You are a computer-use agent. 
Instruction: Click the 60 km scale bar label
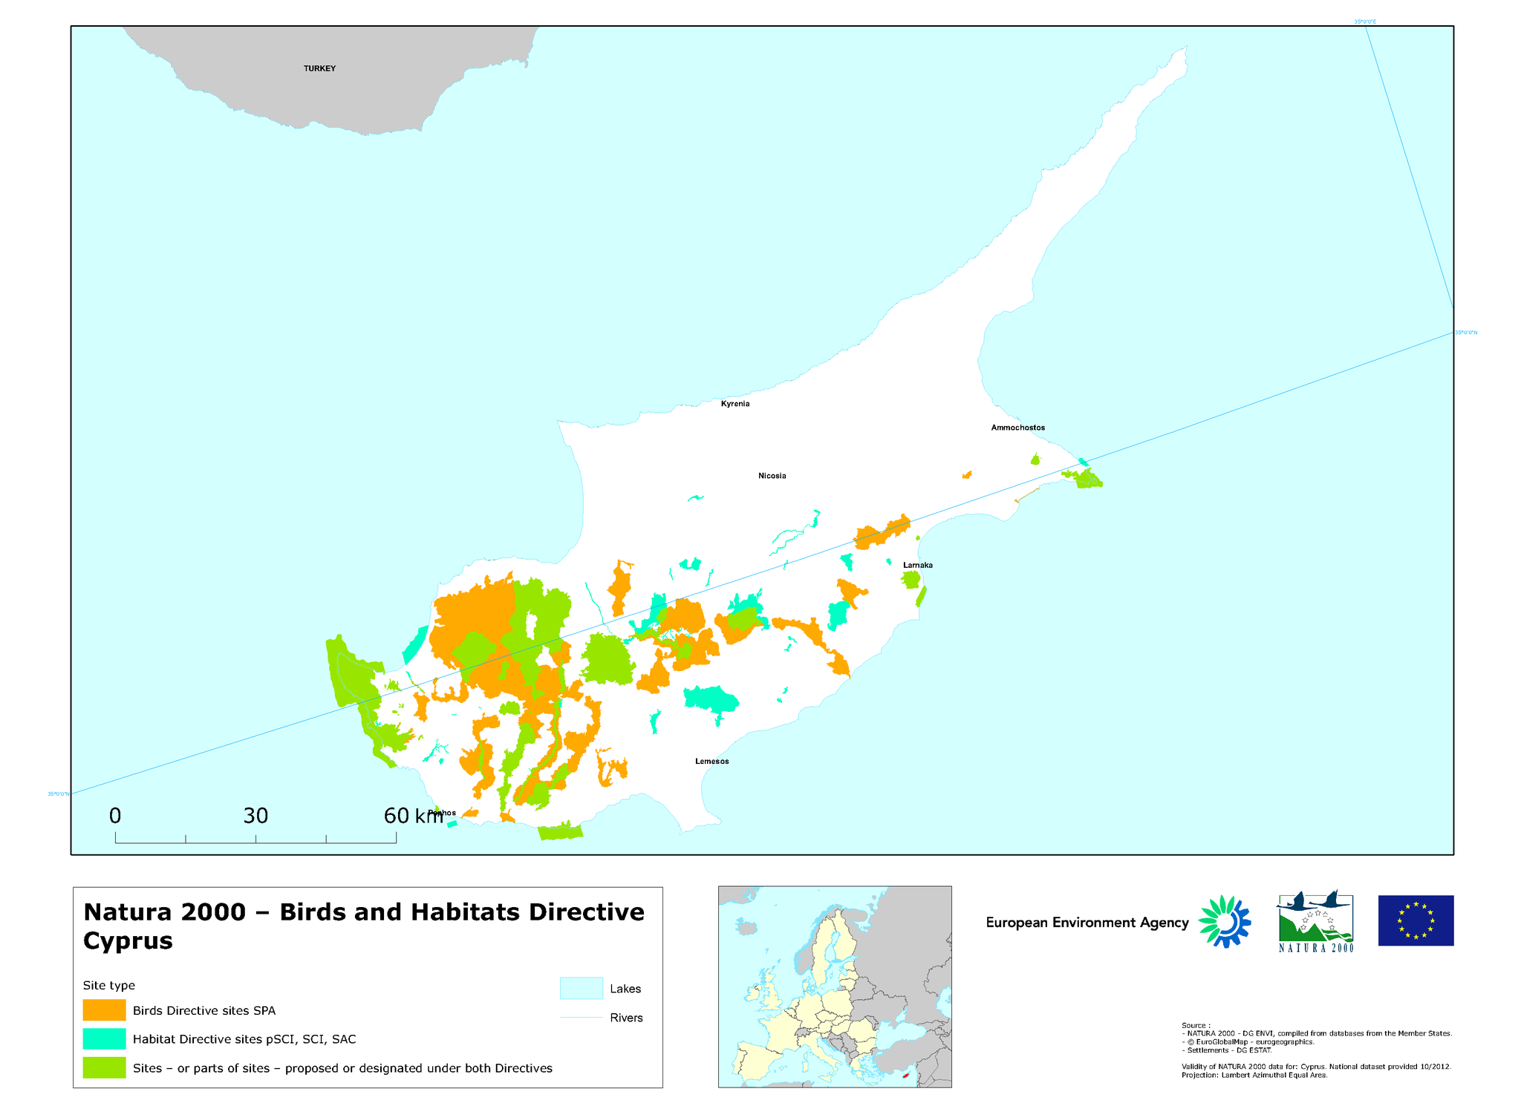point(413,816)
